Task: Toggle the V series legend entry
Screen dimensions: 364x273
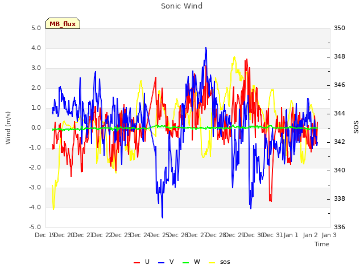Action: [x=166, y=262]
